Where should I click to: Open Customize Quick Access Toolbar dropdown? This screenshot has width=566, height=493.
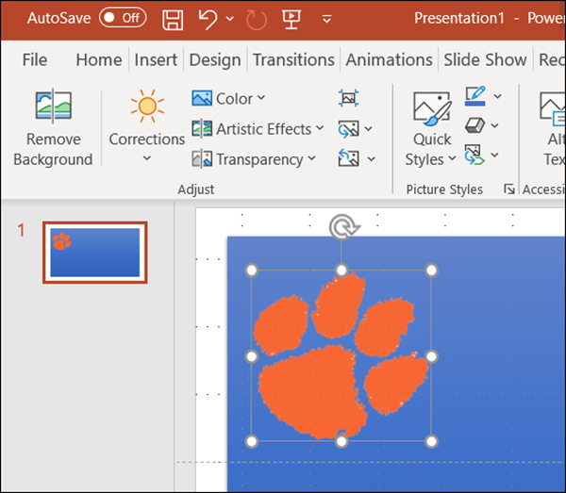326,20
